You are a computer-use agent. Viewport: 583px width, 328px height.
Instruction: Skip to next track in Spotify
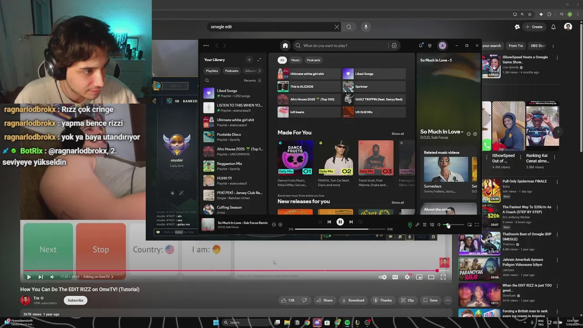(x=351, y=222)
